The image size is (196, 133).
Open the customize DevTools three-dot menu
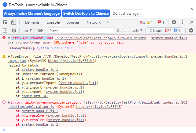183,22
